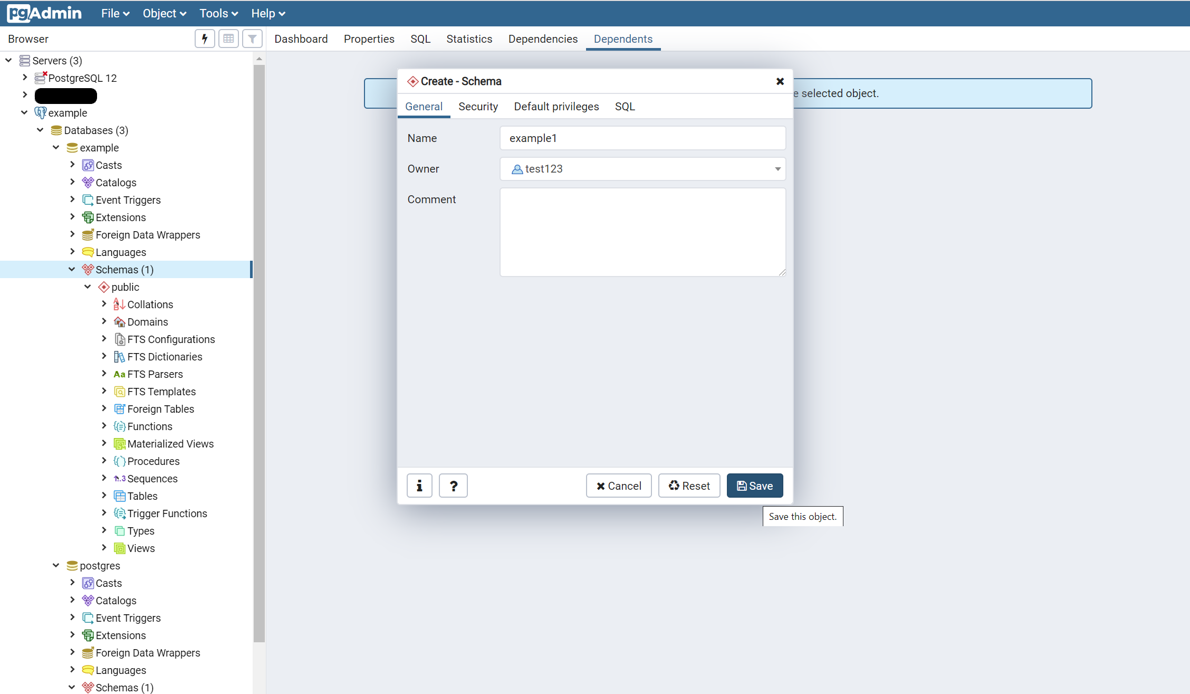Viewport: 1190px width, 694px height.
Task: Open the Tools menu
Action: pyautogui.click(x=218, y=13)
